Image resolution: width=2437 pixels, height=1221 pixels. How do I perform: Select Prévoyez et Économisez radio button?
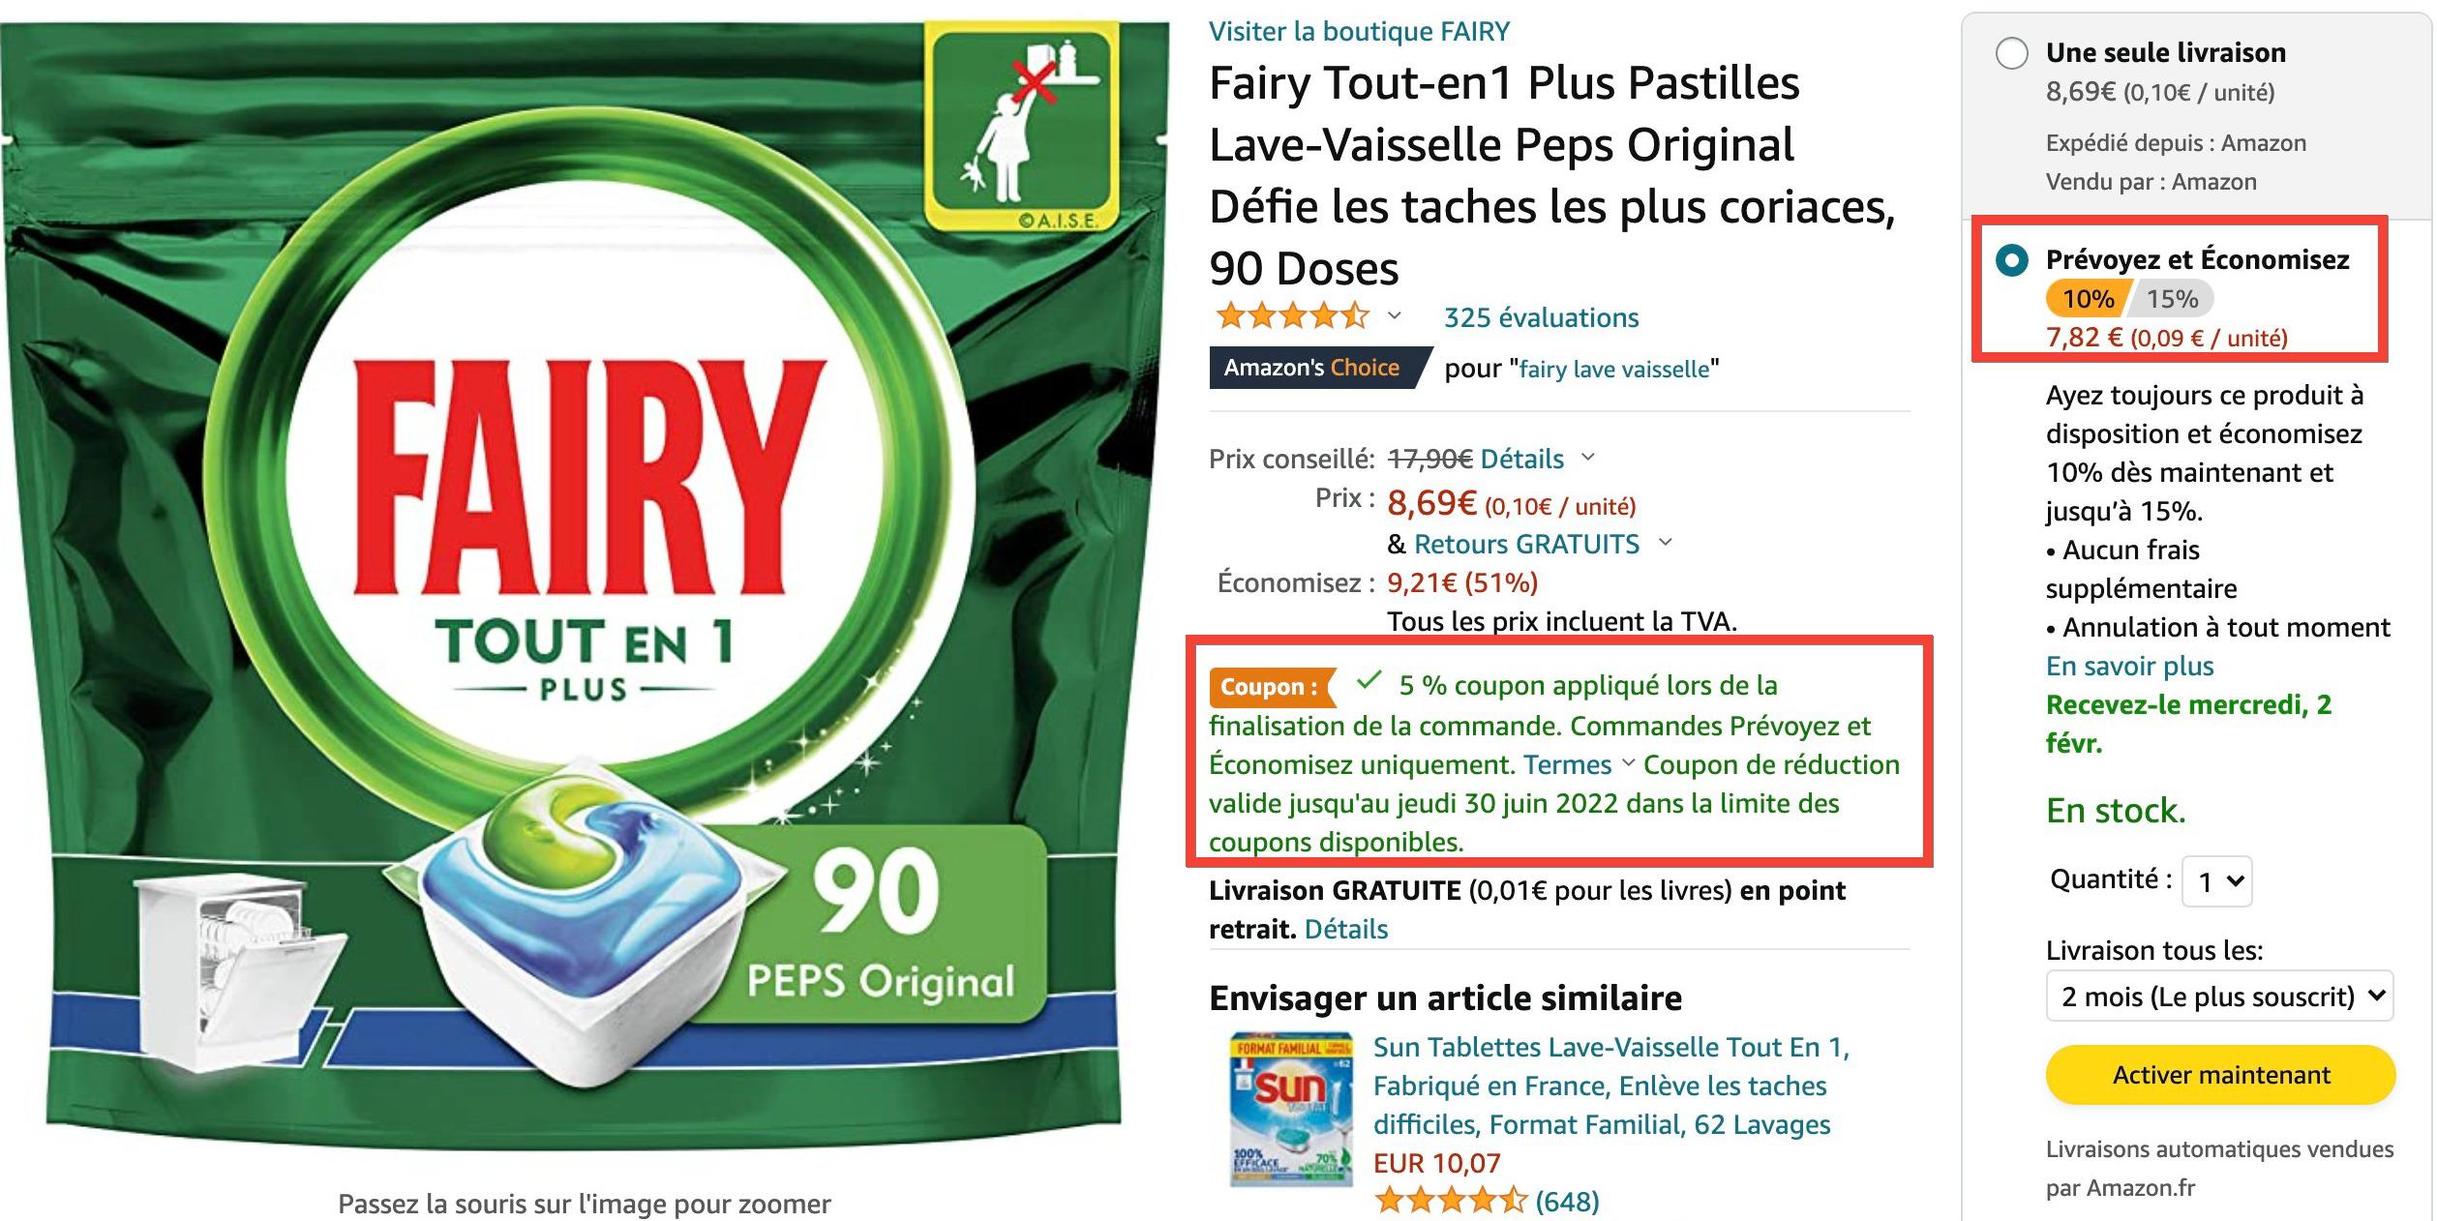2012,260
